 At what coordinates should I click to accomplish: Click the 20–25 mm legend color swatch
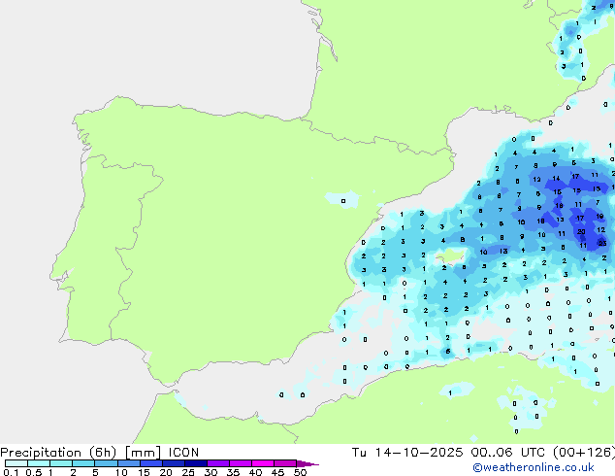click(x=174, y=463)
